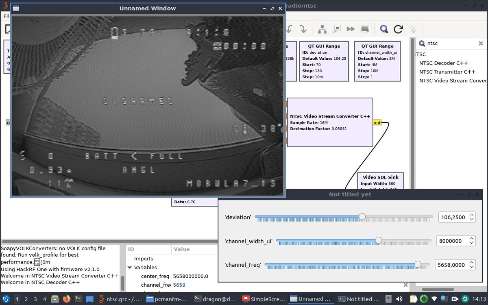The width and height of the screenshot is (488, 305).
Task: Increase the channel_width_ui spin box value
Action: pos(471,239)
